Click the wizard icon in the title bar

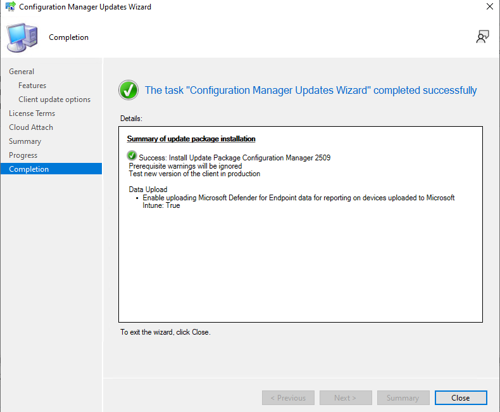[10, 7]
